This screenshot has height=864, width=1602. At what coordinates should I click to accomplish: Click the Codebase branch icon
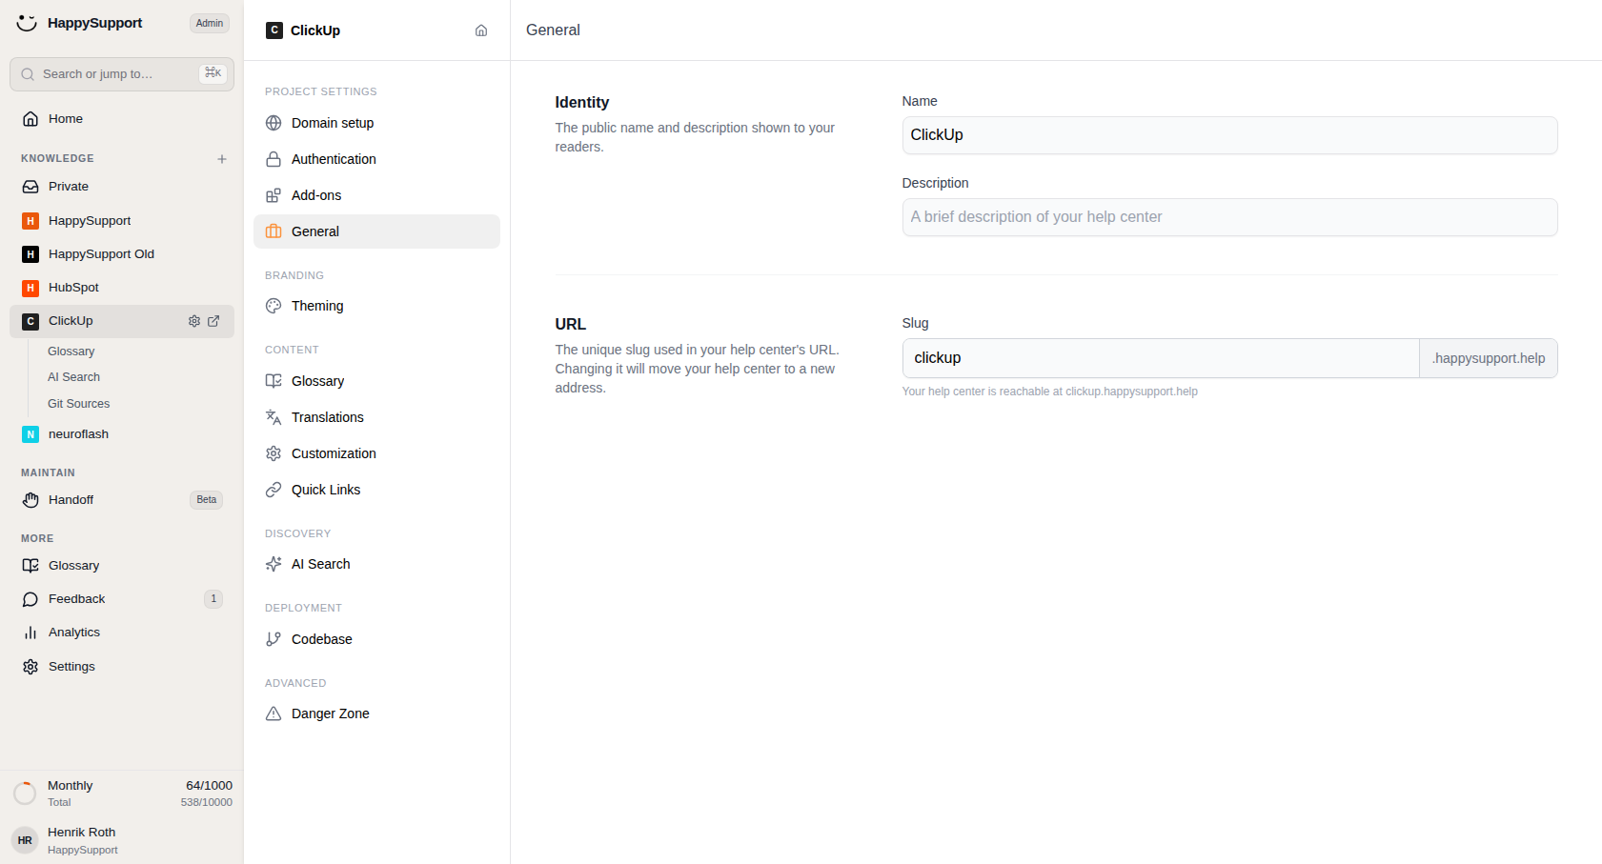pos(274,639)
